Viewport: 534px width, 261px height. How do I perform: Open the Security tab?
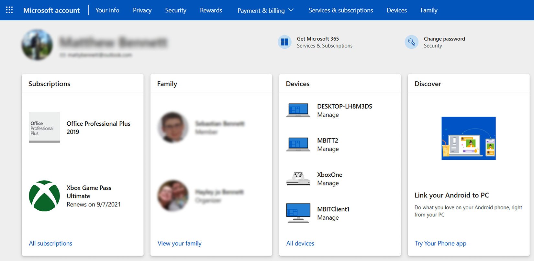pyautogui.click(x=176, y=10)
